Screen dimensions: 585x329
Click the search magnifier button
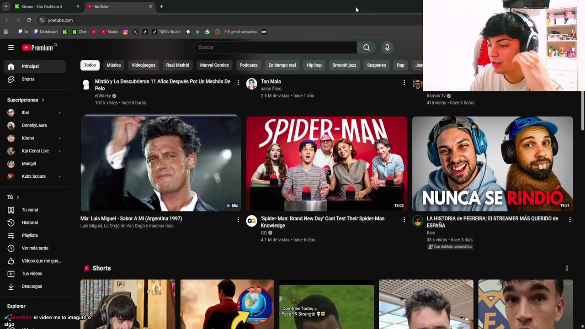[367, 48]
